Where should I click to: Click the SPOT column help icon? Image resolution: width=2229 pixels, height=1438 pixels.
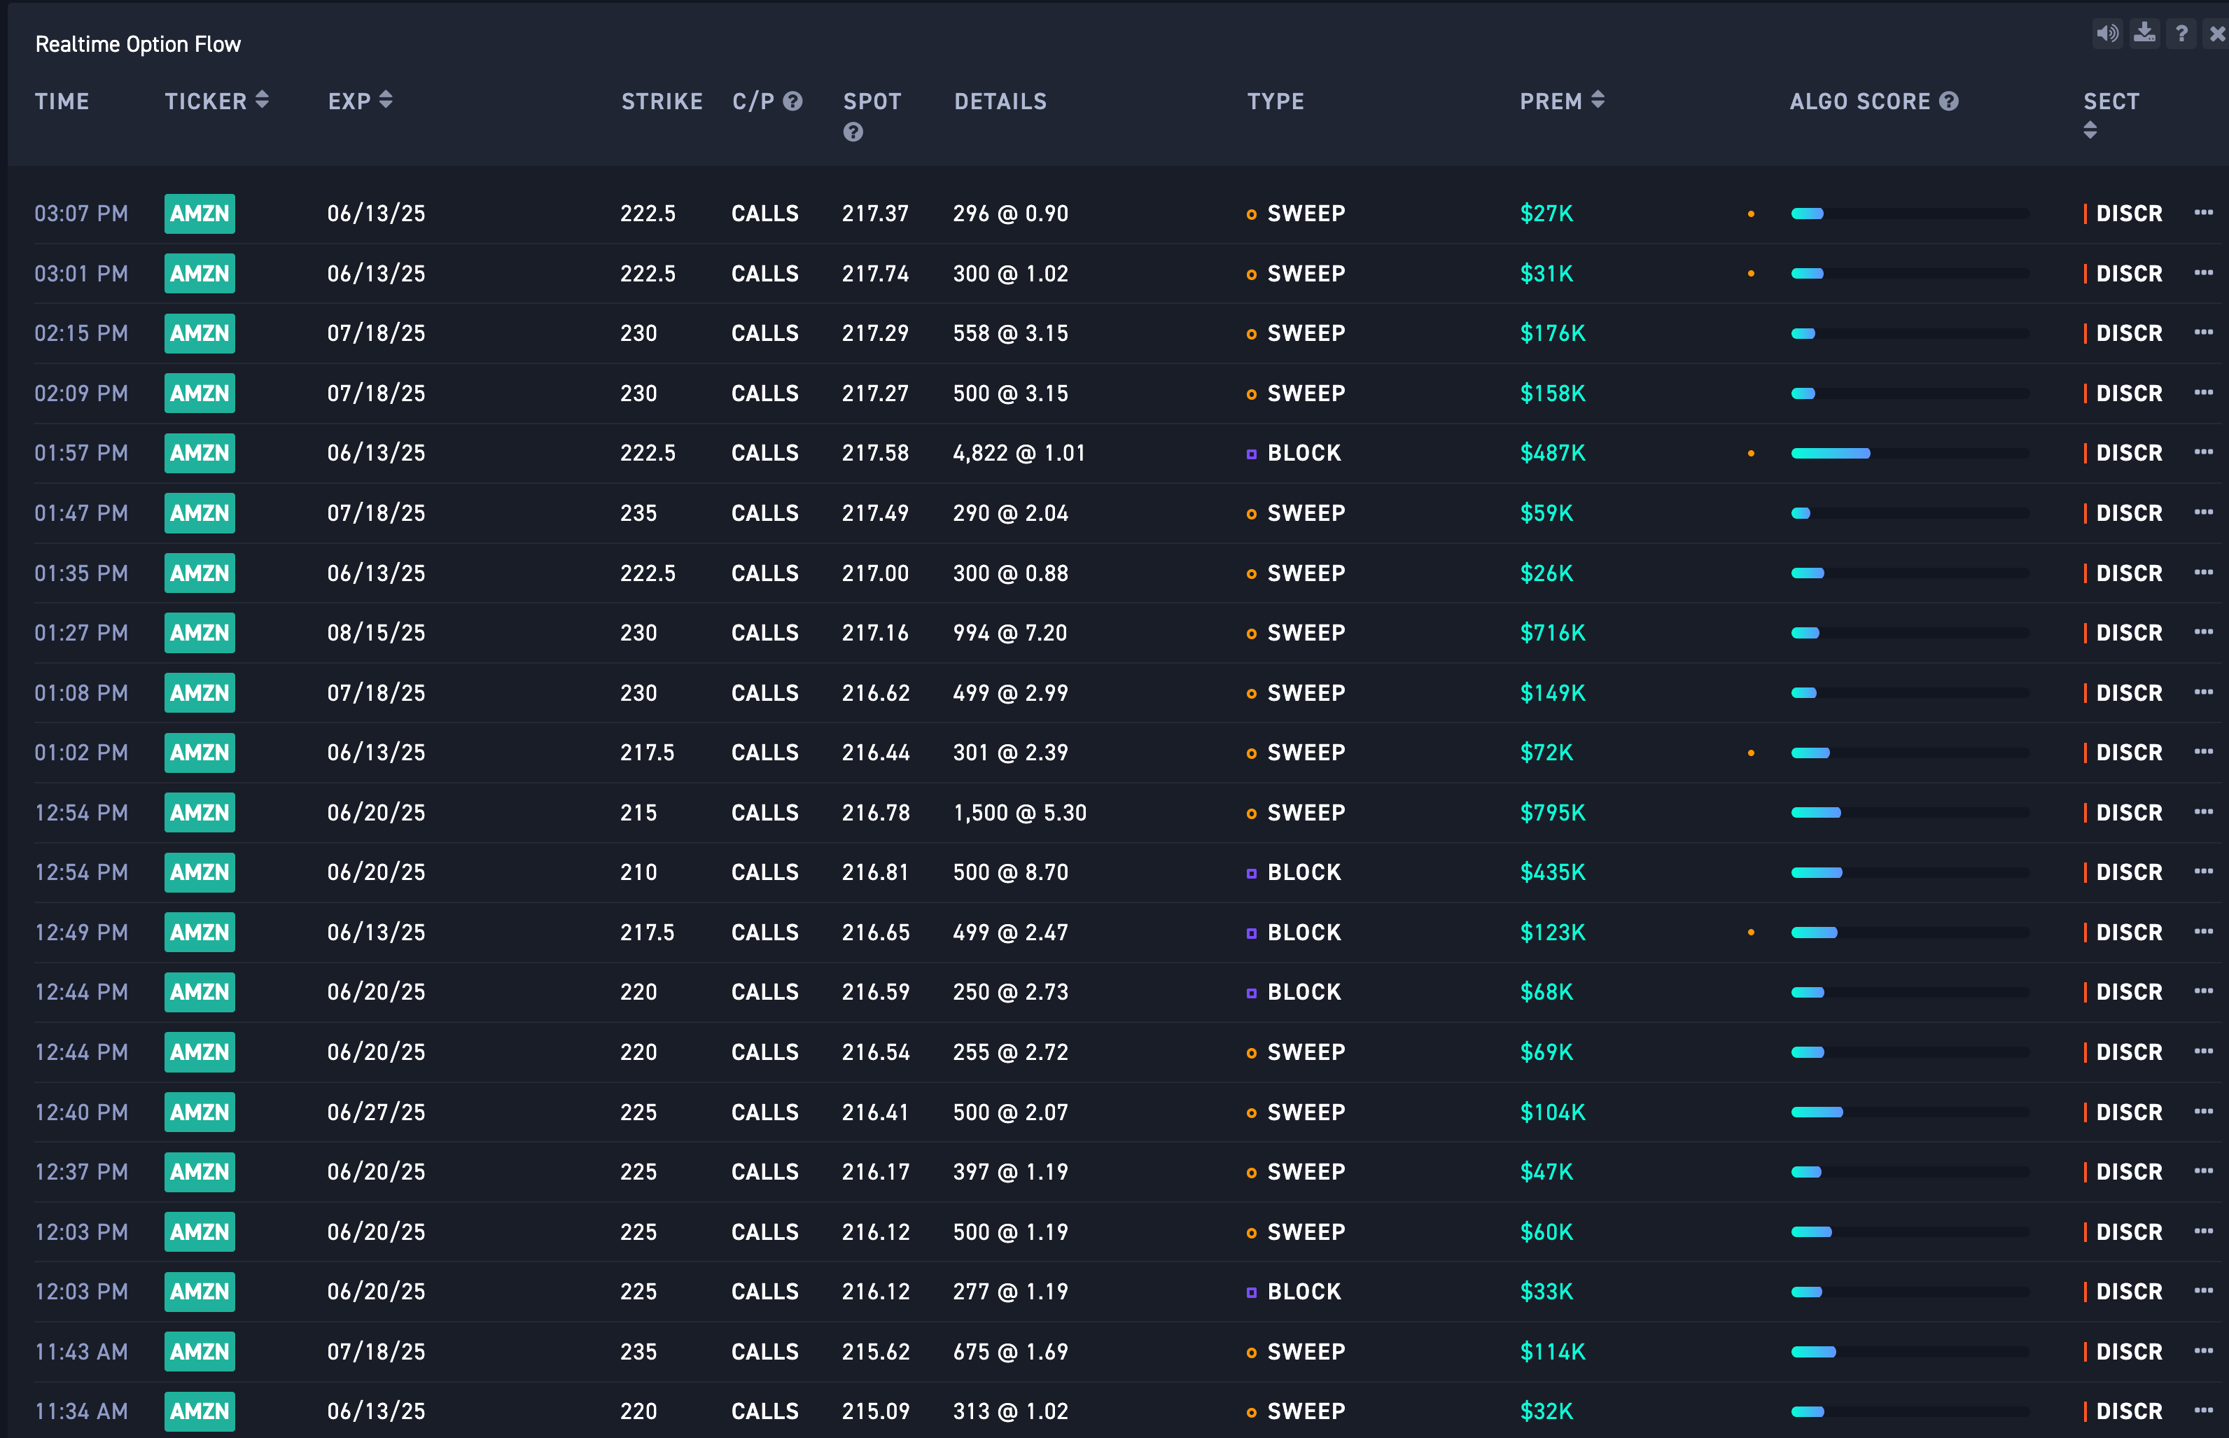pos(852,132)
